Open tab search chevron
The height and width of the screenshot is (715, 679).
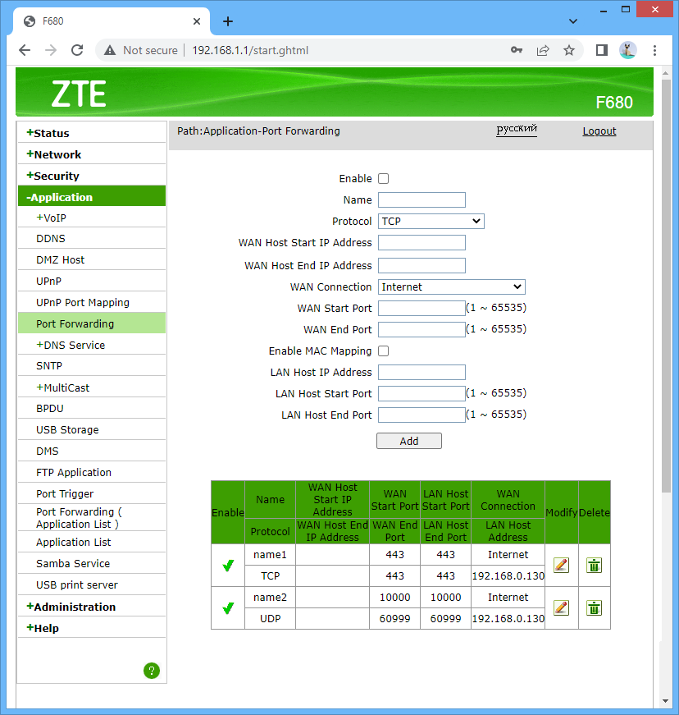coord(573,21)
